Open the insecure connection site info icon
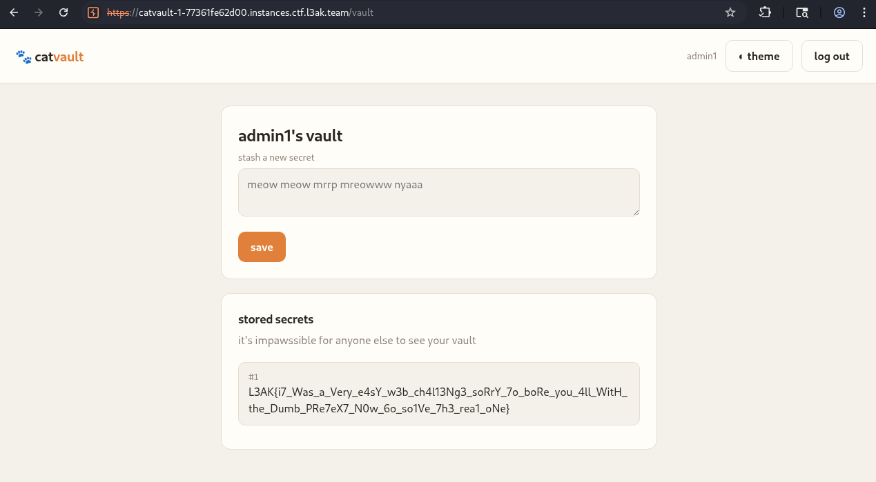 point(93,12)
